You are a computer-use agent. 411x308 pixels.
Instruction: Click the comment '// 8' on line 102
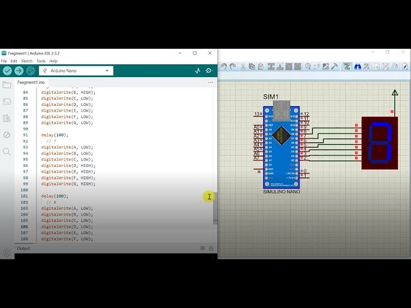click(51, 202)
